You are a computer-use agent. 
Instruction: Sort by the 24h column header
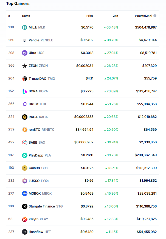click(x=116, y=16)
